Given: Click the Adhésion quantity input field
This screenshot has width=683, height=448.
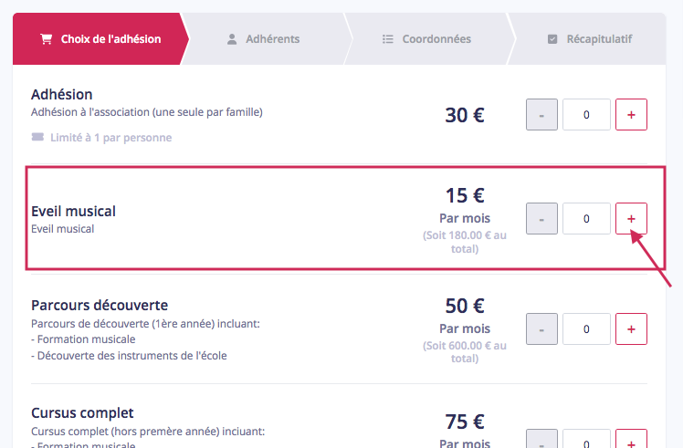Looking at the screenshot, I should tap(586, 114).
